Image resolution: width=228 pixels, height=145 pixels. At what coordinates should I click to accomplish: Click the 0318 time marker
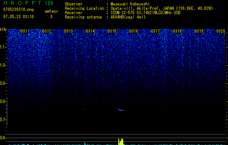tap(177, 31)
